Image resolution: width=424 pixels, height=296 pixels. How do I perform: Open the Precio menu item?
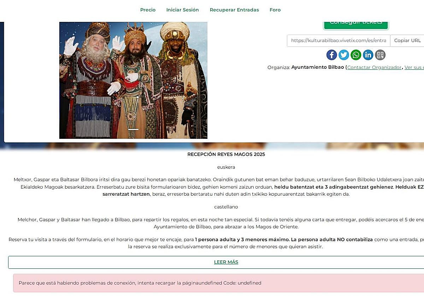pyautogui.click(x=148, y=10)
